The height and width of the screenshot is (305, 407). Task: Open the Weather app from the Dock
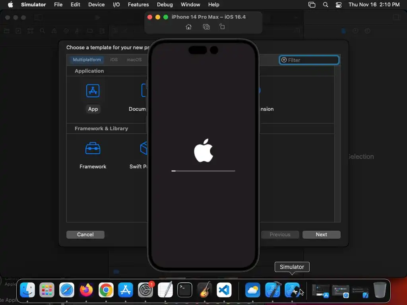(252, 290)
